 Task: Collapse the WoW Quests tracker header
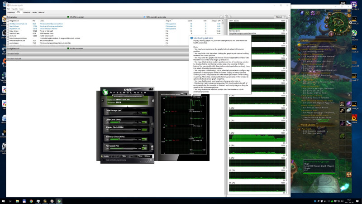(x=336, y=40)
